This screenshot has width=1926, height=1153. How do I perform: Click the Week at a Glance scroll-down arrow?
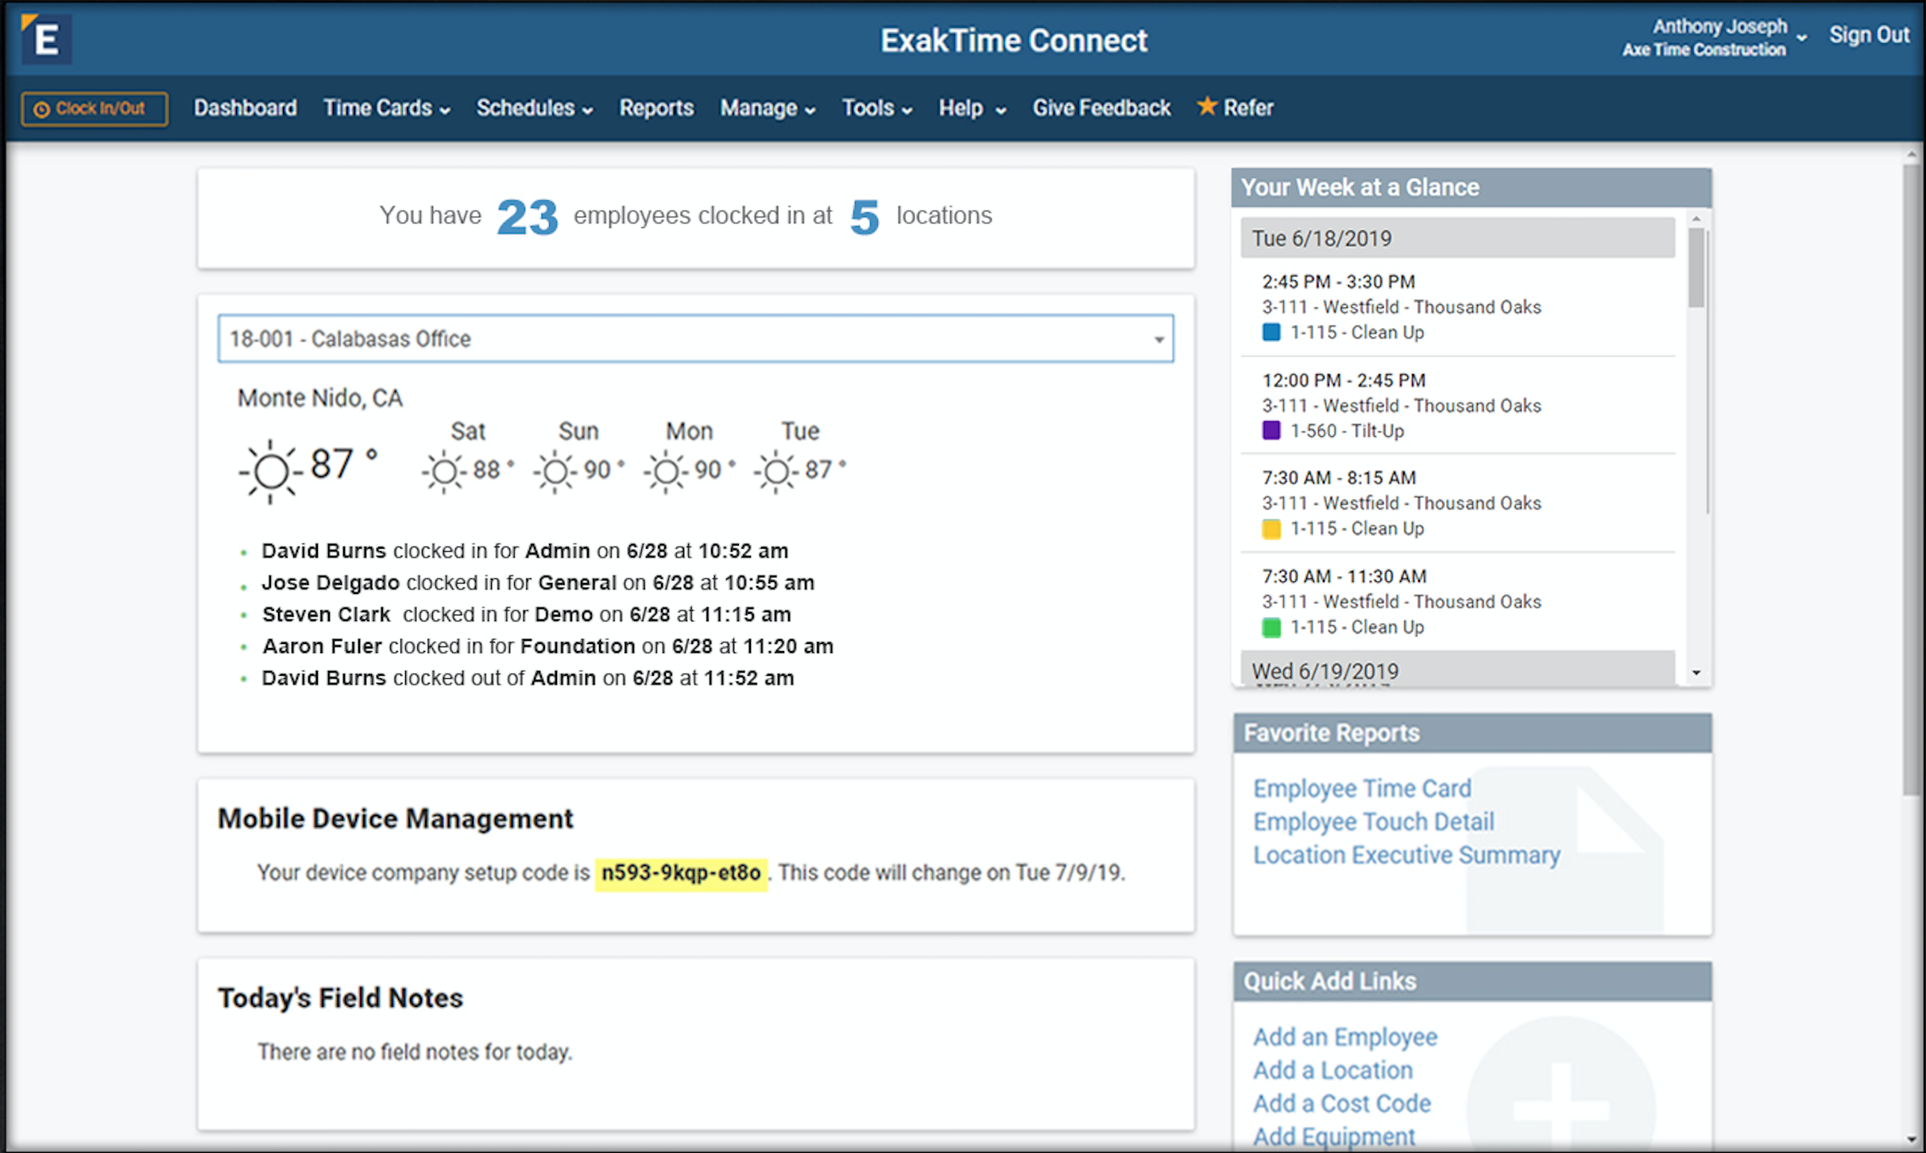click(x=1696, y=673)
